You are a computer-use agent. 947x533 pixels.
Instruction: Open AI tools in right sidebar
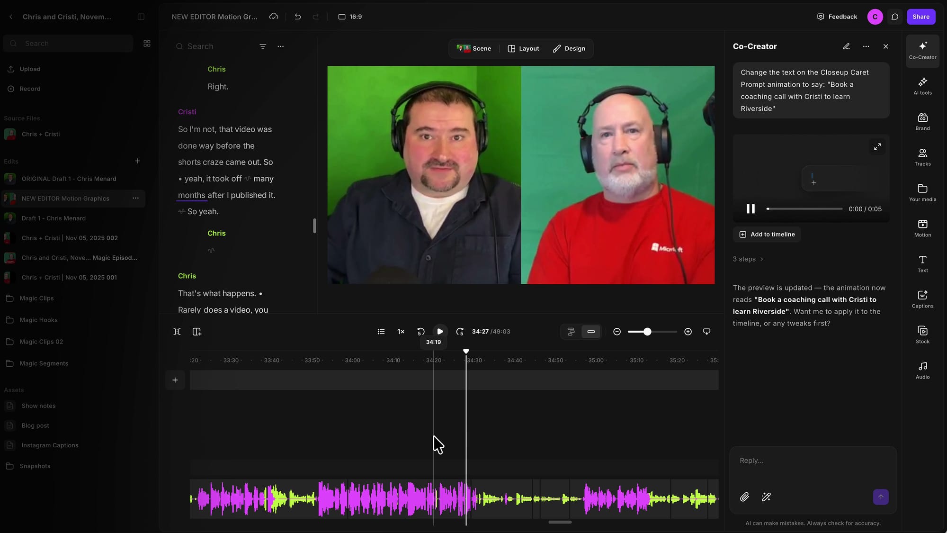click(x=922, y=86)
